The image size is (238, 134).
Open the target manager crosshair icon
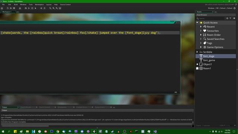pyautogui.click(x=235, y=8)
